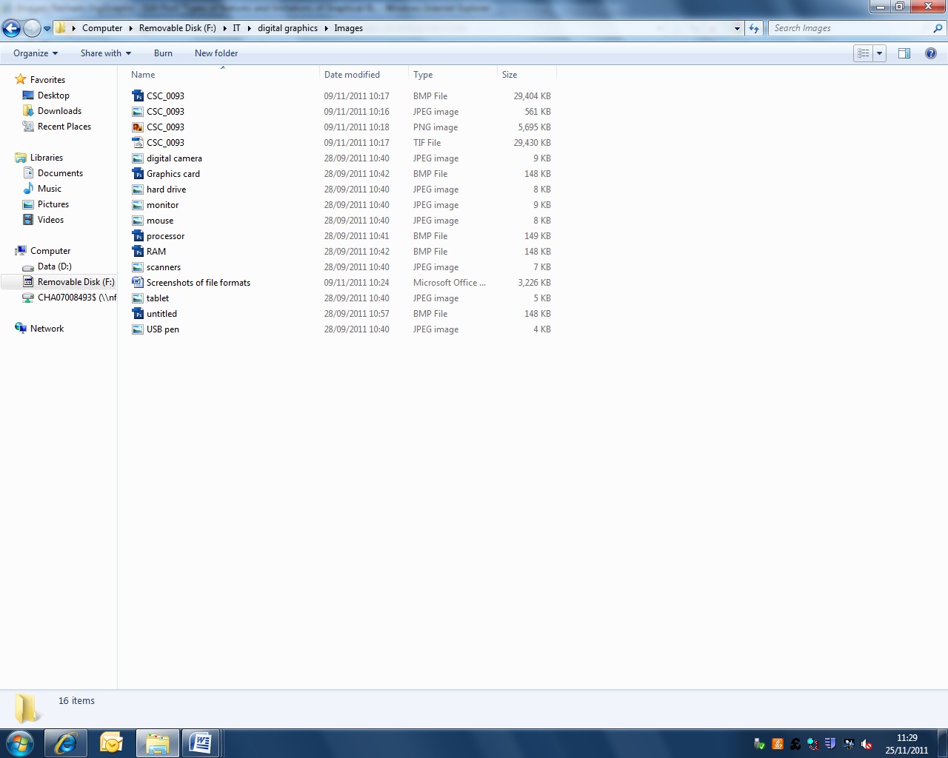Select the mouse file icon
The width and height of the screenshot is (948, 758).
(x=138, y=221)
